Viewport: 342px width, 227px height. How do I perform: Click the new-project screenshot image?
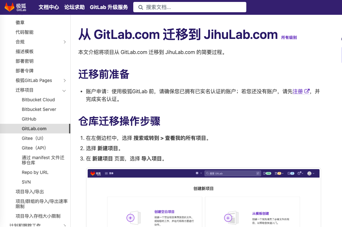pyautogui.click(x=204, y=197)
